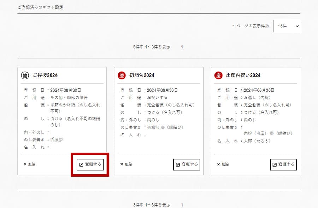This screenshot has height=208, width=318.
Task: Click the 出産内祝い2024 card title
Action: (x=243, y=75)
